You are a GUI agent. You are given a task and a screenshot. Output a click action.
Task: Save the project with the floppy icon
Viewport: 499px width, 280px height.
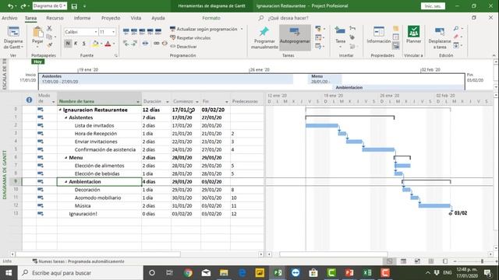74,6
